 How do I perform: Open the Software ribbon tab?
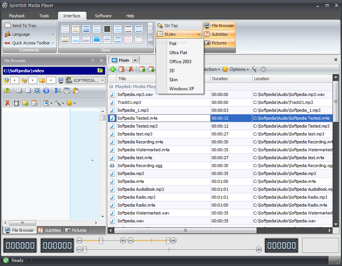(x=103, y=16)
